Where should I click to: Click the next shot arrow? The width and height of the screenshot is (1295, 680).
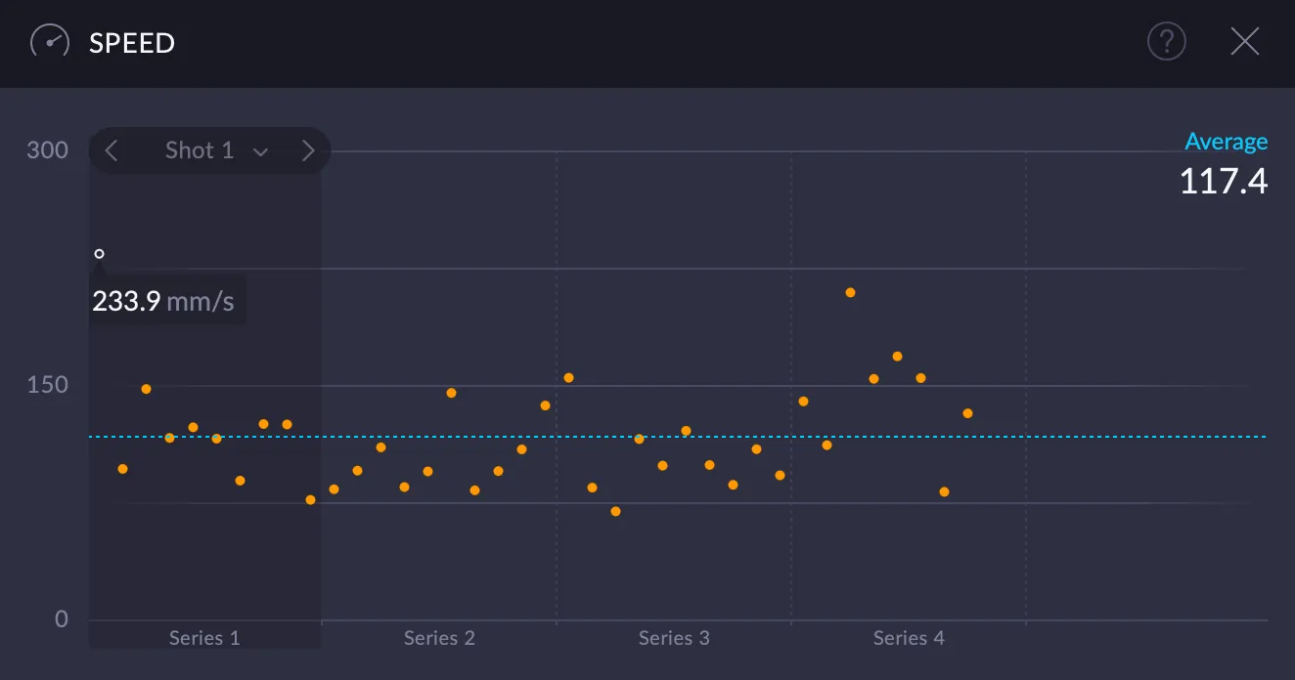click(x=308, y=150)
